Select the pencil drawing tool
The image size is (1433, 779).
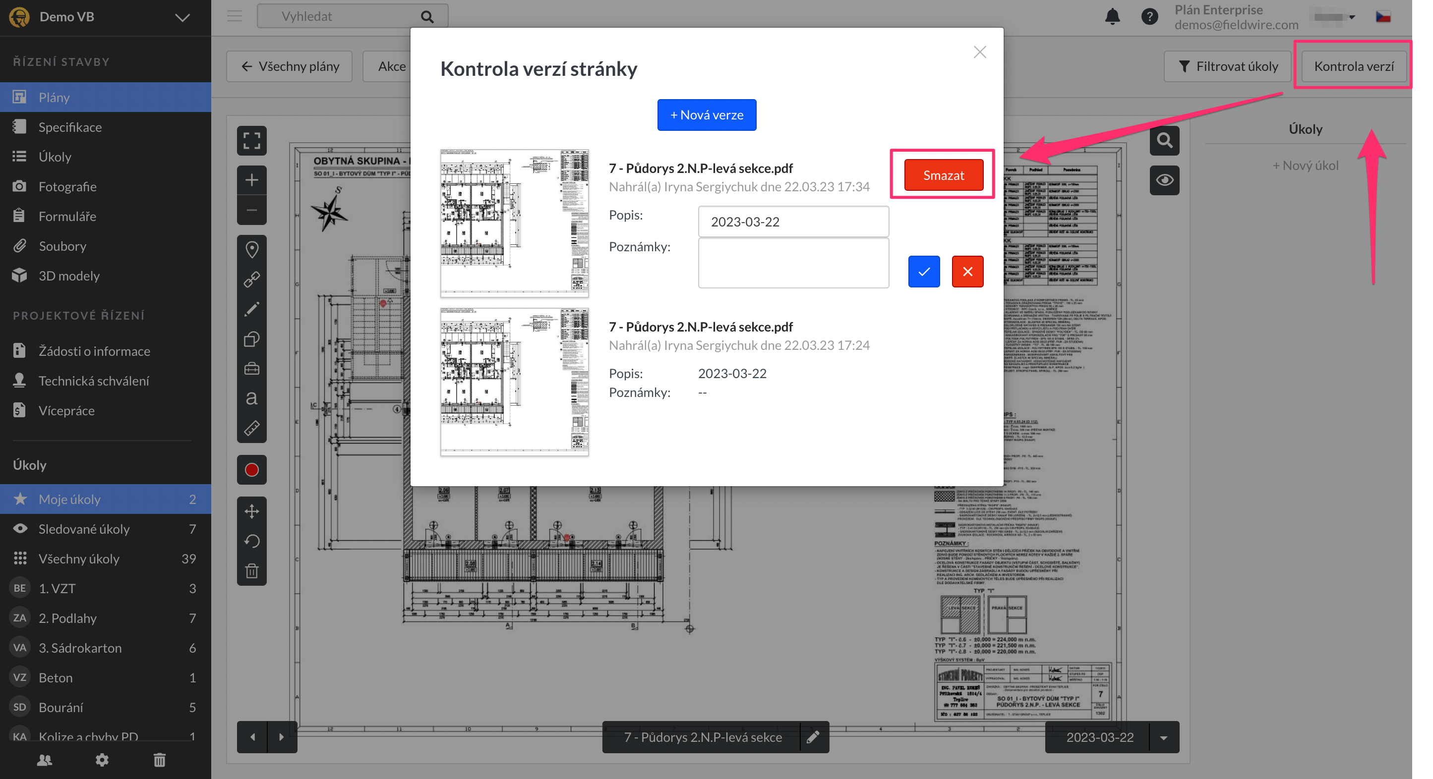(x=251, y=309)
